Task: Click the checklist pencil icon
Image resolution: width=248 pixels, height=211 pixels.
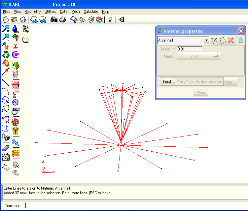Action: (91, 20)
